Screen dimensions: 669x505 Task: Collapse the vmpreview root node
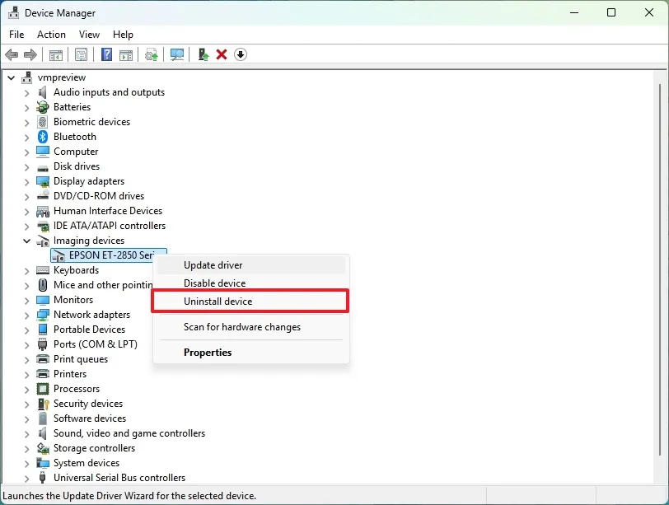click(12, 77)
